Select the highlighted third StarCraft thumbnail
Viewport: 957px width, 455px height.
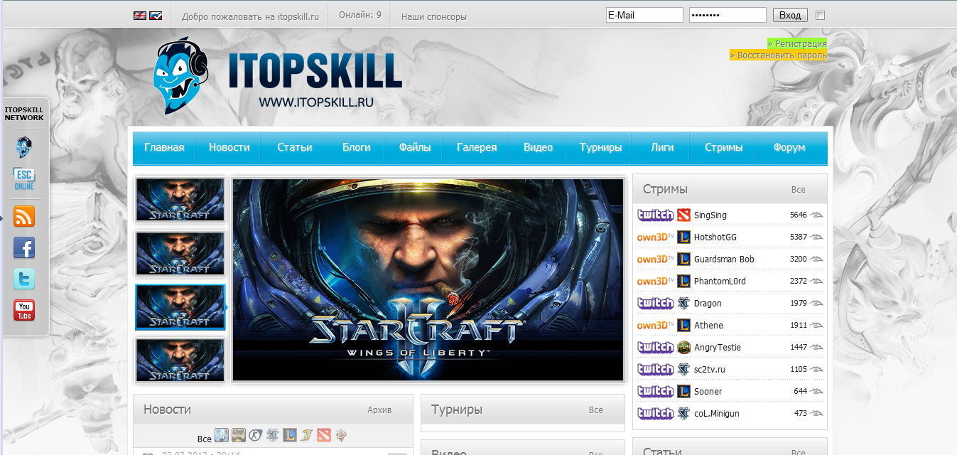click(180, 306)
